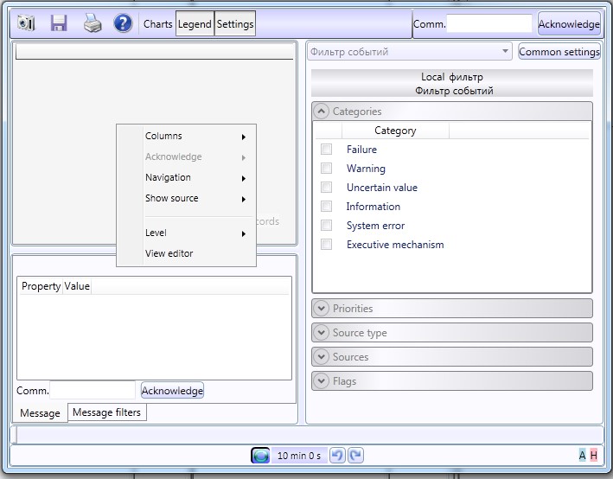Choose View editor from the context menu
This screenshot has height=479, width=613.
click(x=187, y=253)
